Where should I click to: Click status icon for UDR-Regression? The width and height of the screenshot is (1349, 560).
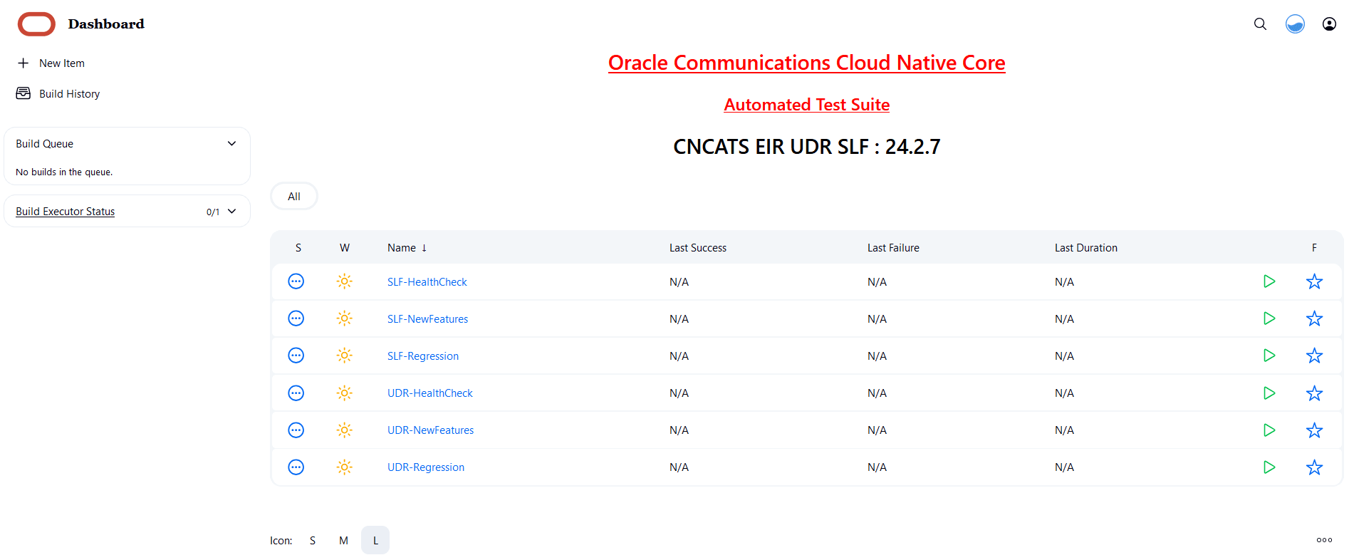pos(296,467)
